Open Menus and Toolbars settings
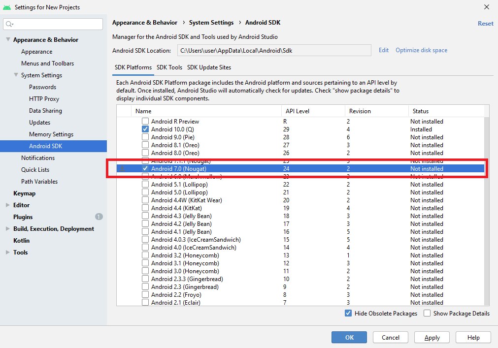This screenshot has width=498, height=348. point(48,63)
